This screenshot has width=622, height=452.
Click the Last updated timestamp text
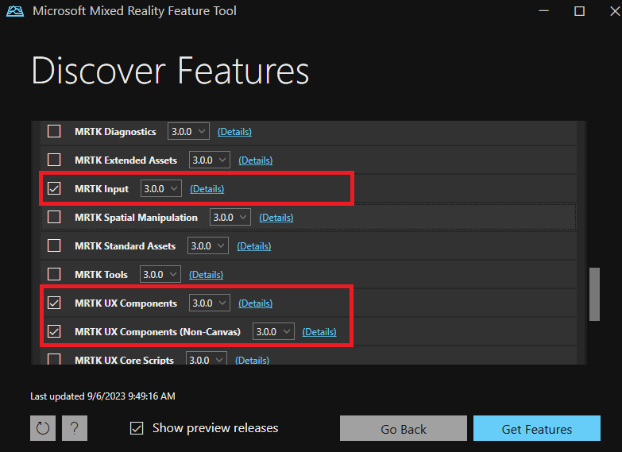pyautogui.click(x=102, y=396)
